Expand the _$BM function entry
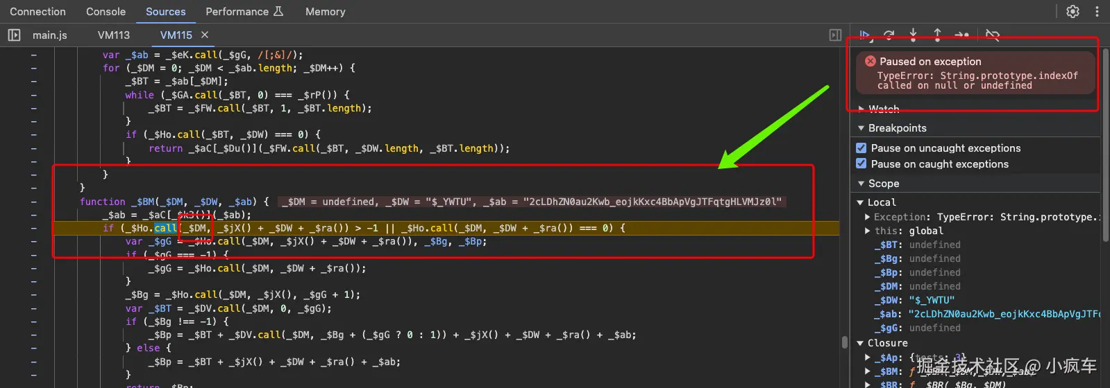This screenshot has width=1110, height=388. coord(868,371)
